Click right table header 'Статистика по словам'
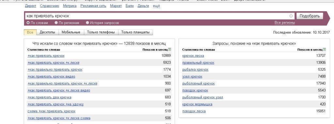Image resolution: width=334 pixels, height=124 pixels. point(199,49)
